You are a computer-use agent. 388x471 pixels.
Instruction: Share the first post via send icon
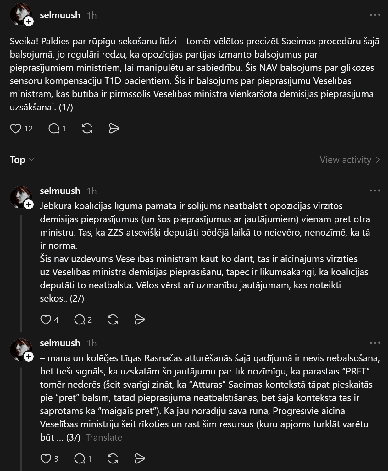[114, 128]
